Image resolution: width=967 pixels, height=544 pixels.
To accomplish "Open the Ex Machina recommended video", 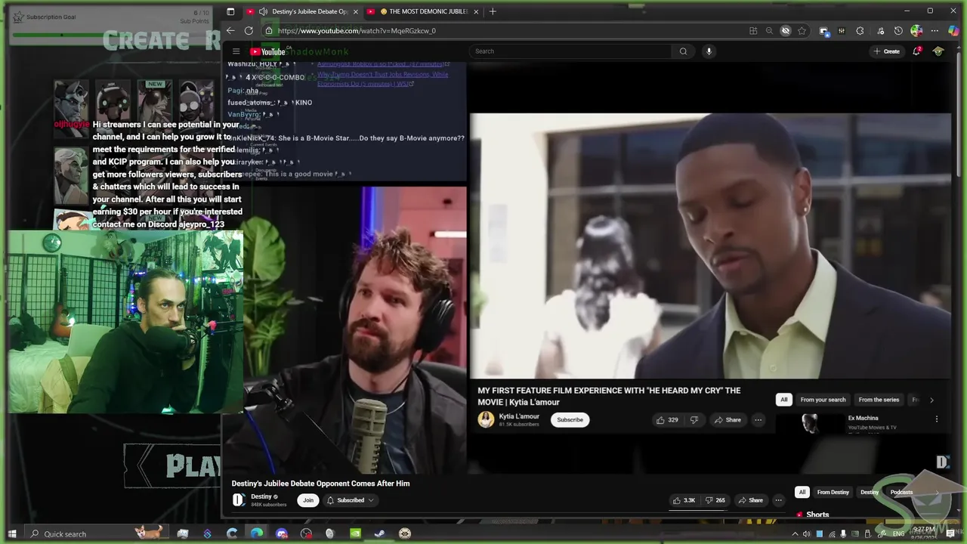I will point(863,418).
